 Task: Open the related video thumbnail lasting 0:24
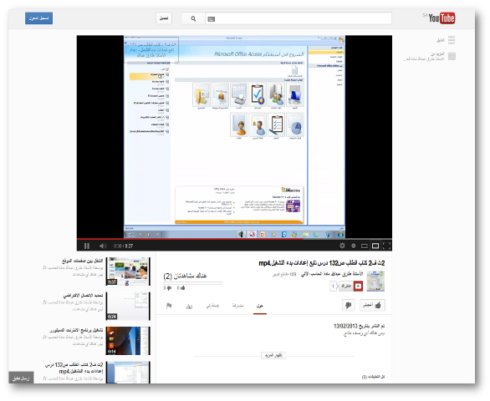pyautogui.click(x=128, y=306)
